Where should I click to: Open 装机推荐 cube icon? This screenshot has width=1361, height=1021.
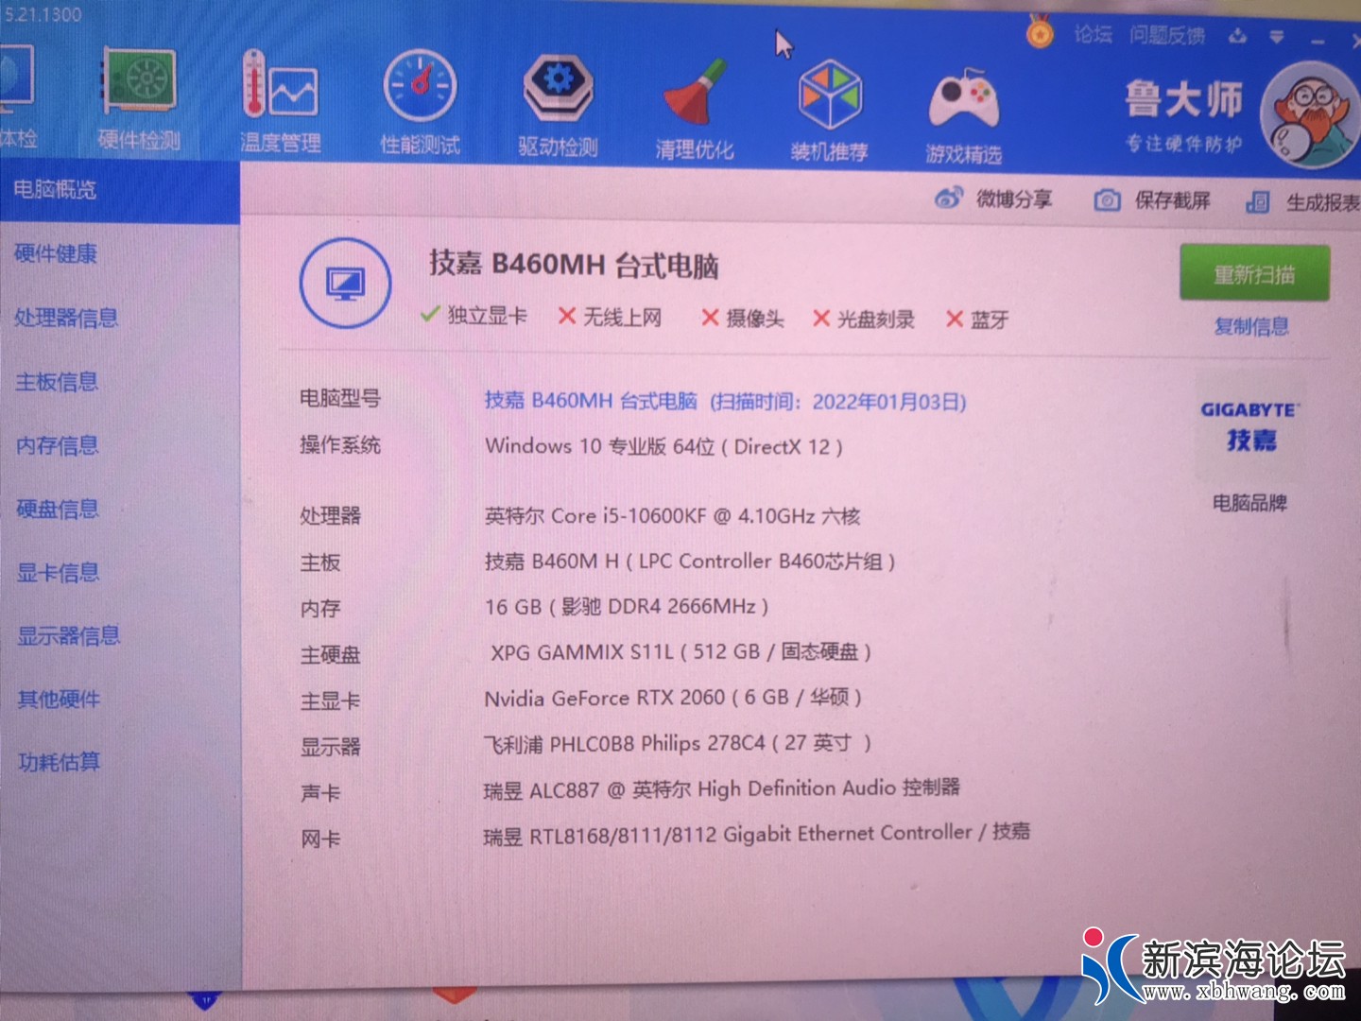pyautogui.click(x=829, y=104)
